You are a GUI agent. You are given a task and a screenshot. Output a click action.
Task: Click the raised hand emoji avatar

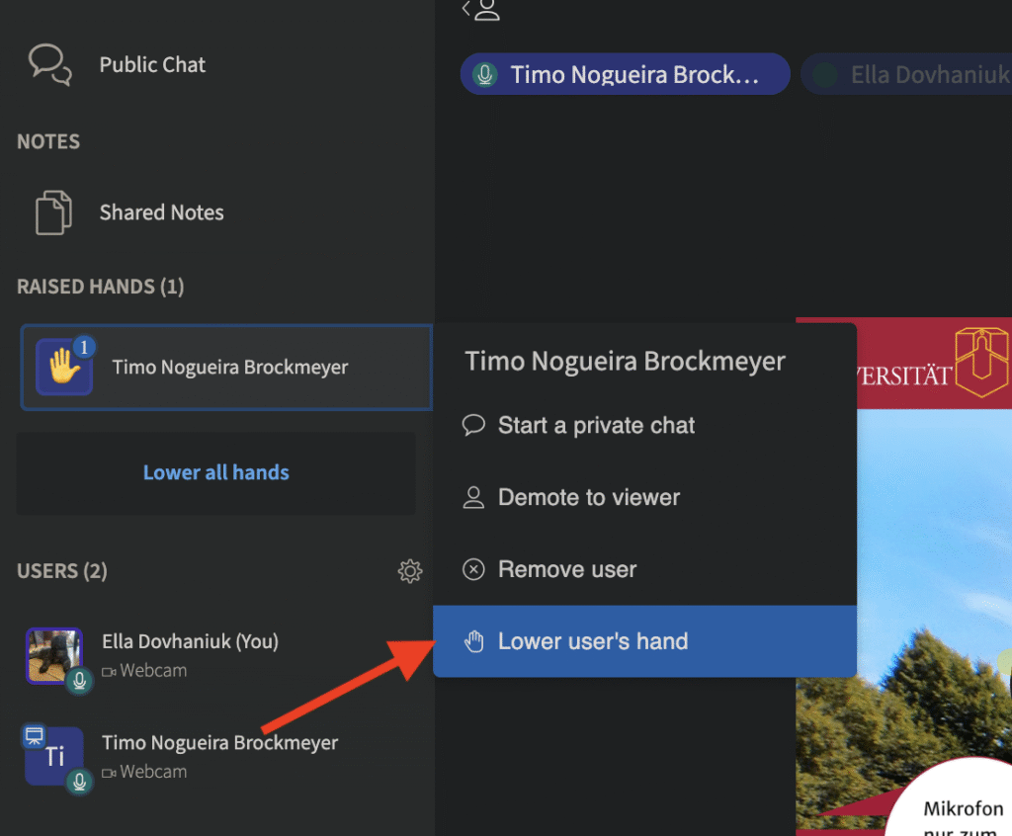64,368
